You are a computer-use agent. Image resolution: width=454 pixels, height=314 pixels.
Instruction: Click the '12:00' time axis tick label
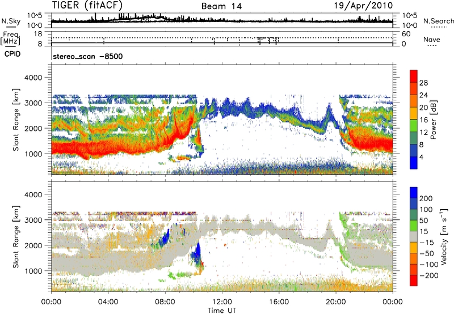pyautogui.click(x=222, y=302)
